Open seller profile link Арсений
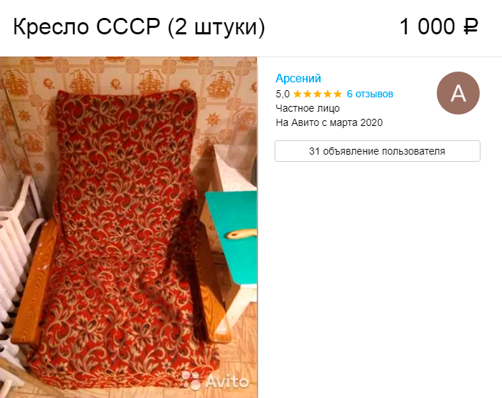Viewport: 502px width, 398px height. (x=298, y=78)
